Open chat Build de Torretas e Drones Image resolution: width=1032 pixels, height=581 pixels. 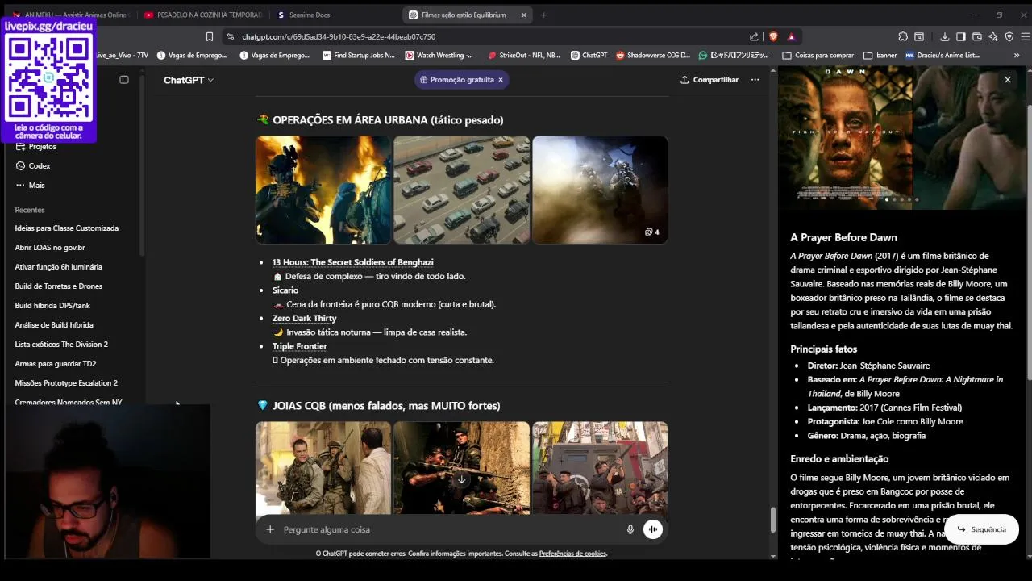(x=58, y=286)
